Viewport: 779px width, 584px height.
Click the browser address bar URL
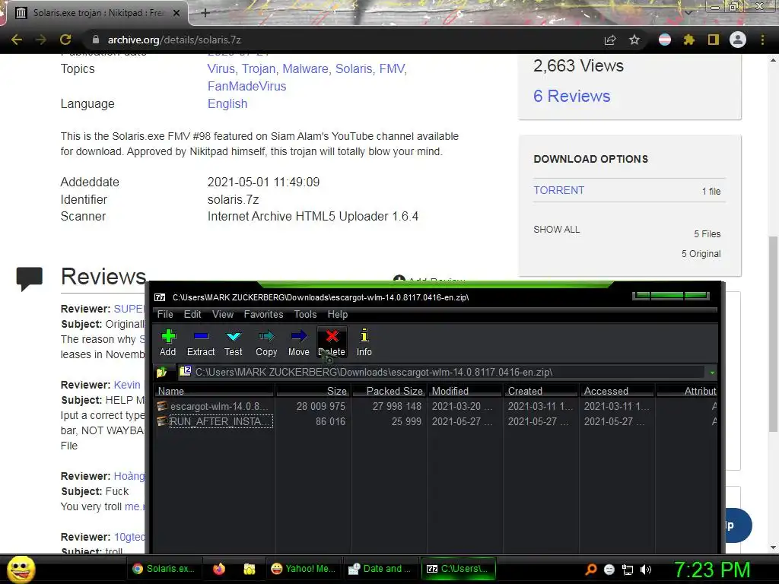pos(174,40)
